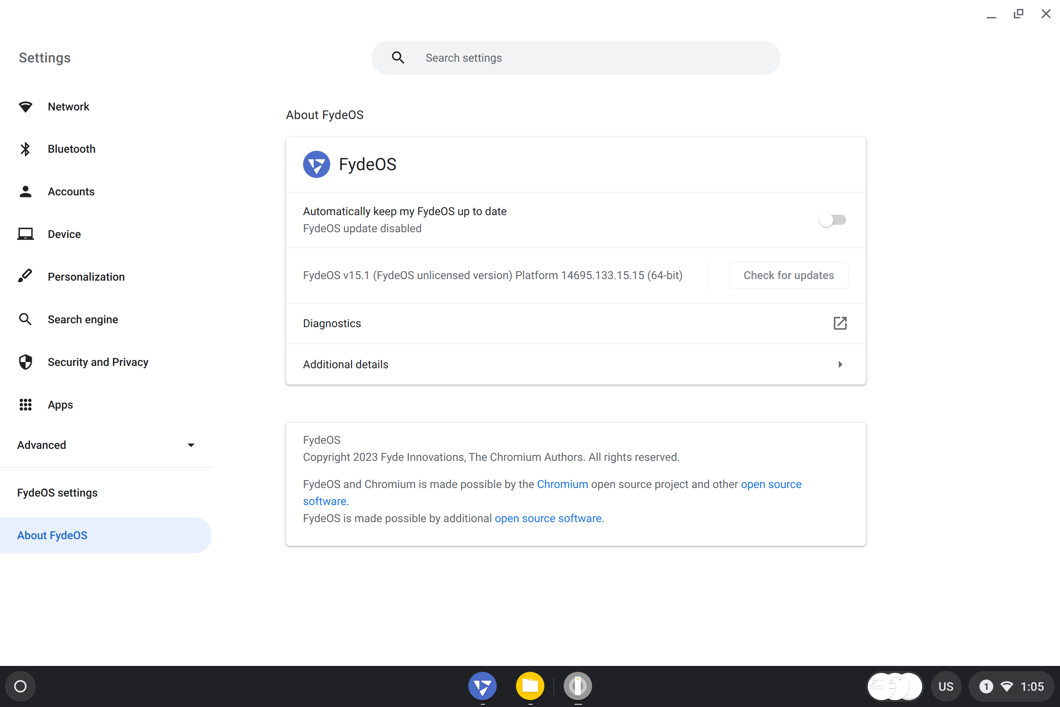The width and height of the screenshot is (1060, 707).
Task: Expand the Advanced section arrow
Action: pos(191,445)
